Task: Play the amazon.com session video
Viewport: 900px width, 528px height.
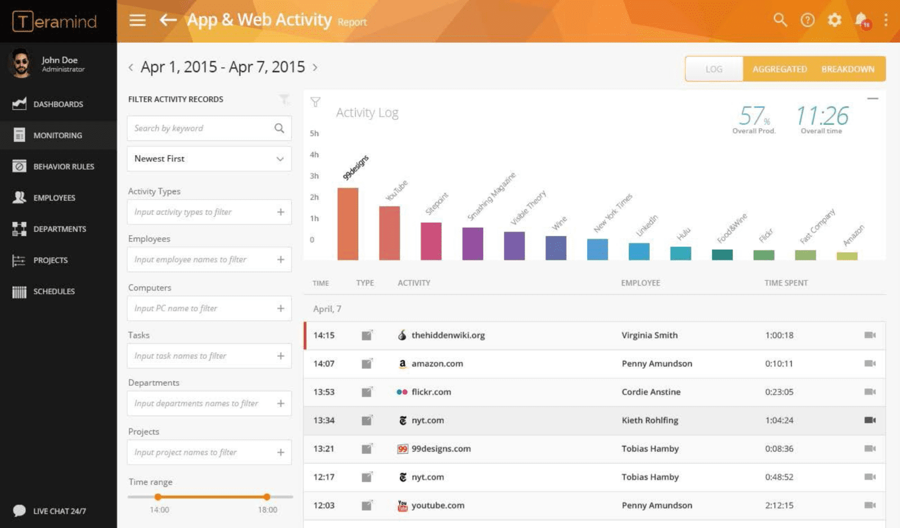Action: 870,363
